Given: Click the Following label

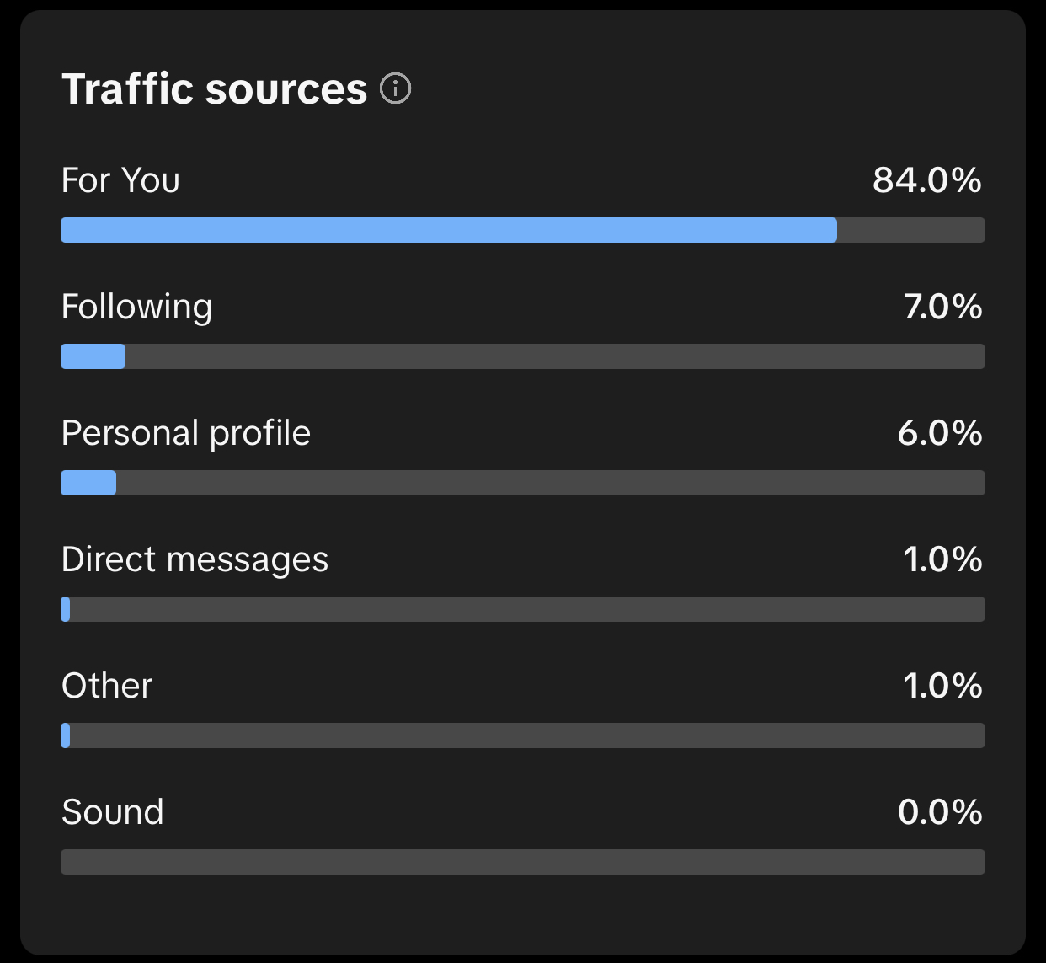Looking at the screenshot, I should 136,308.
